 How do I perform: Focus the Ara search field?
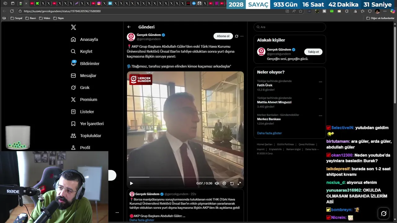[x=290, y=27]
